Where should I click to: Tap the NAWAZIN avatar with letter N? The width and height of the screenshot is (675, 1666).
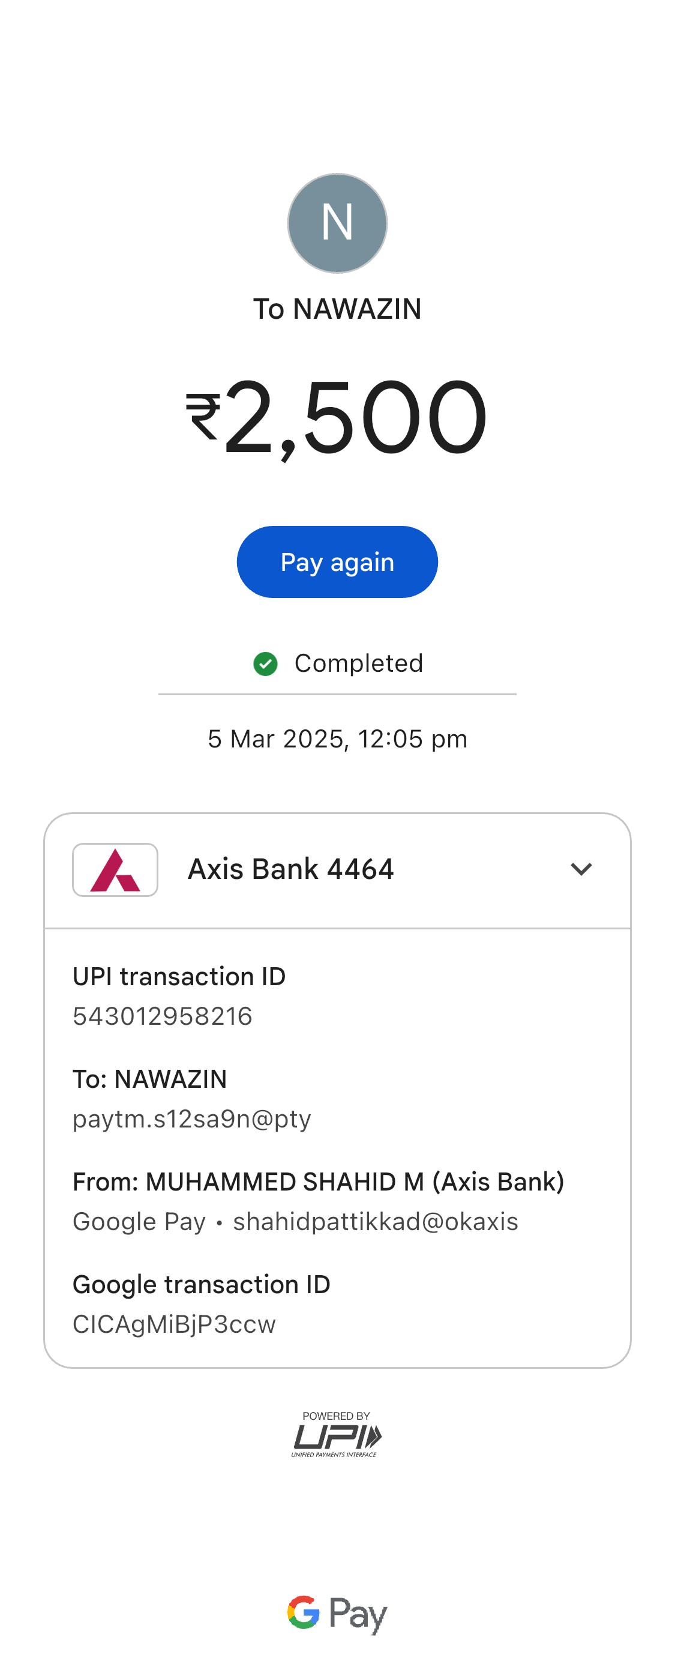[x=337, y=223]
